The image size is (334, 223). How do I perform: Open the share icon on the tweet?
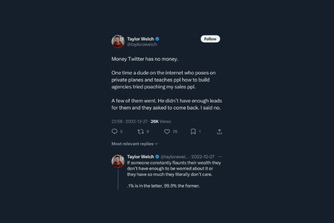219,132
